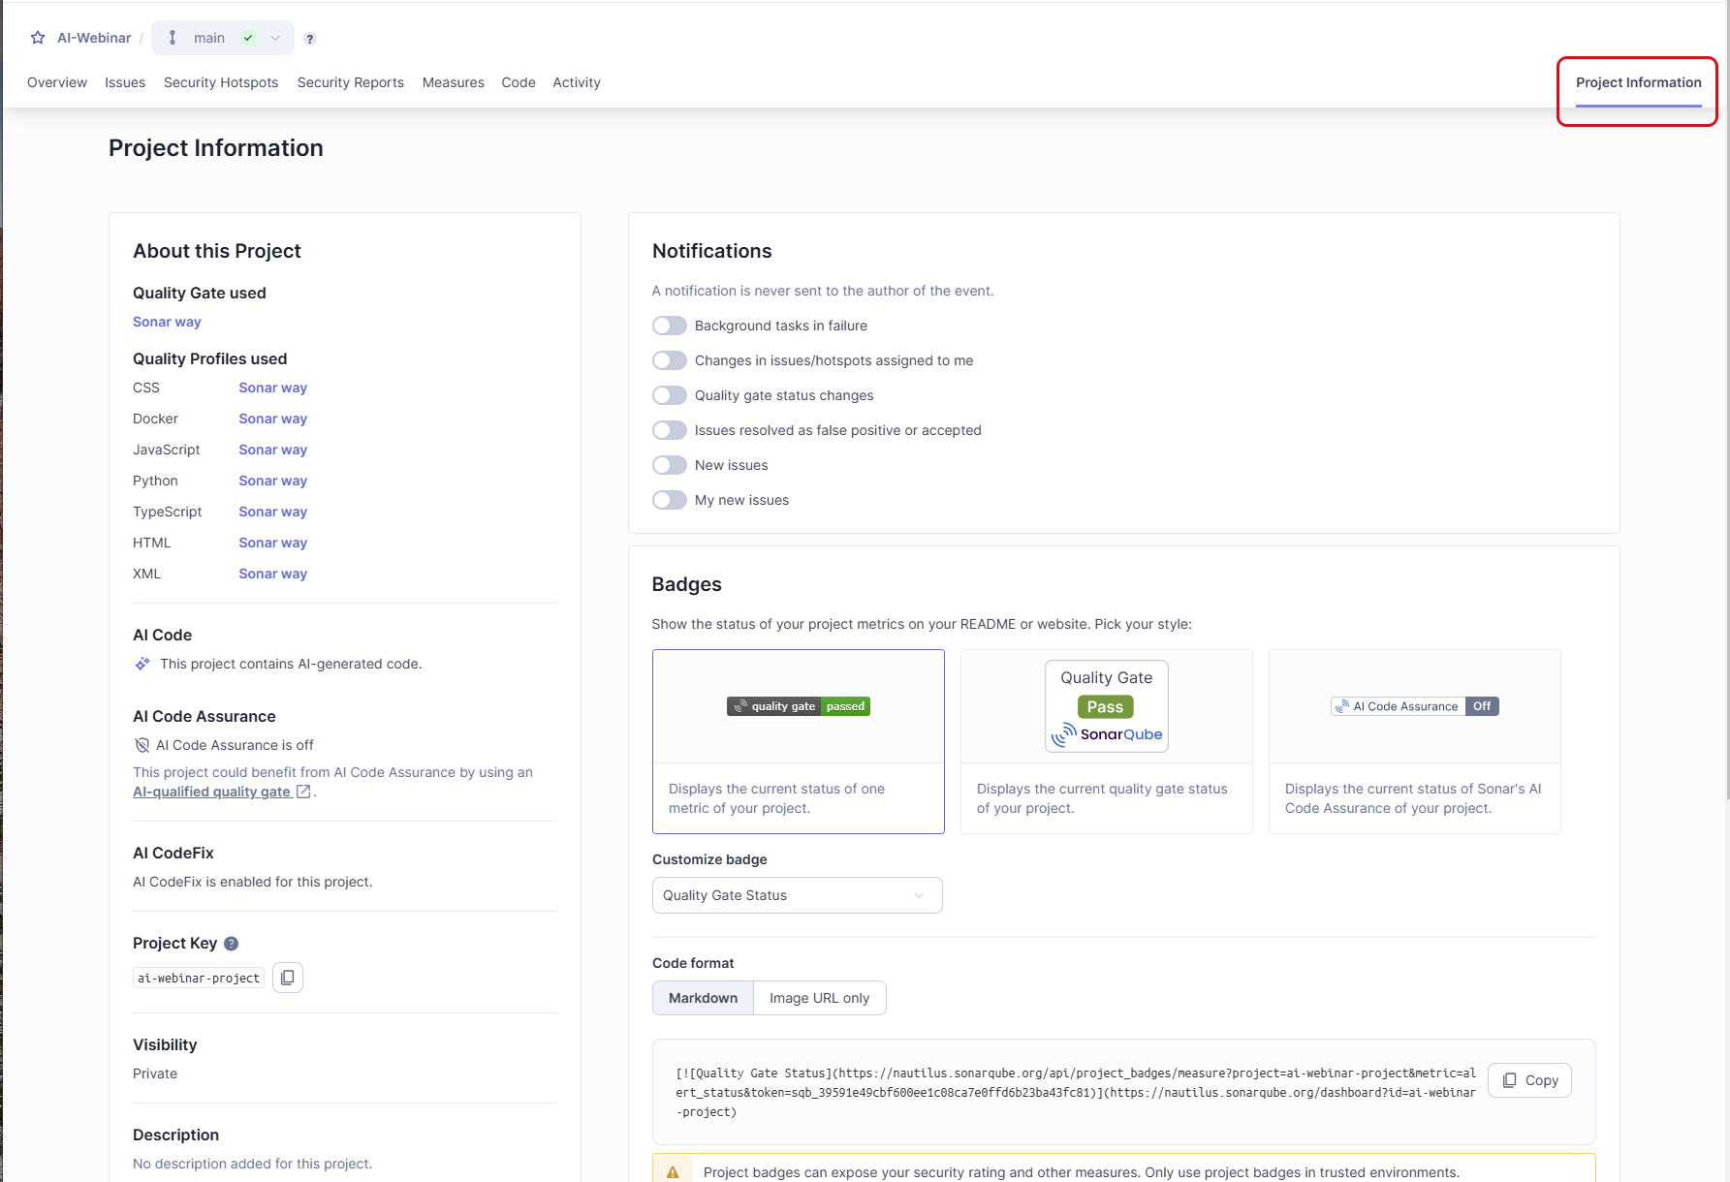
Task: Switch to the Measures tab
Action: pos(453,82)
